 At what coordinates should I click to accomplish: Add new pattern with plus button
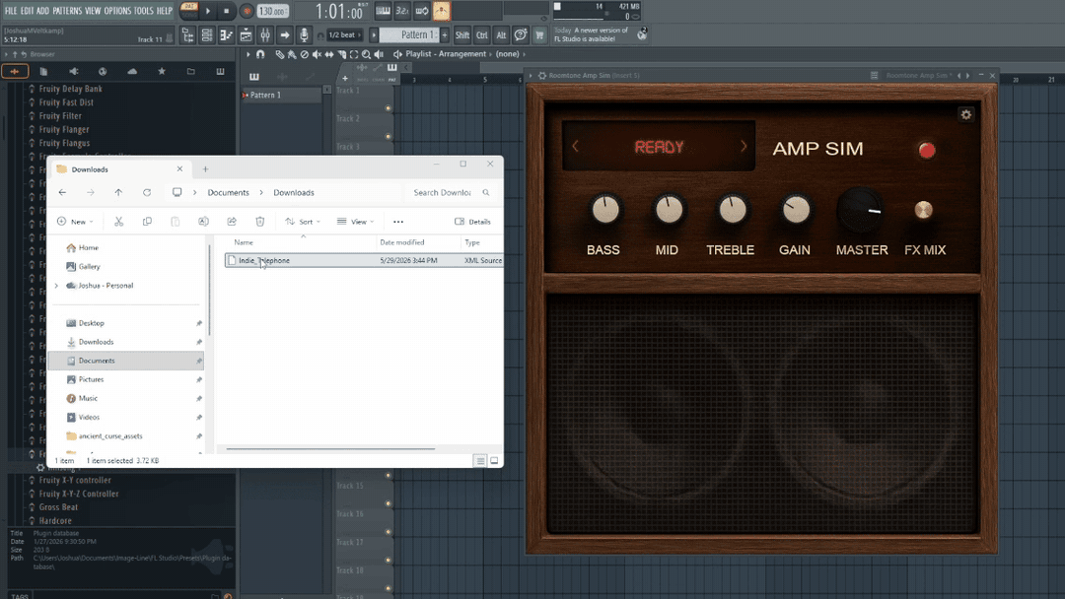pyautogui.click(x=445, y=35)
